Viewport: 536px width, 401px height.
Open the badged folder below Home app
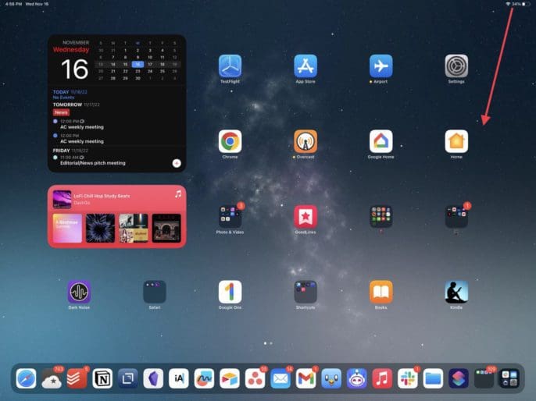(456, 217)
